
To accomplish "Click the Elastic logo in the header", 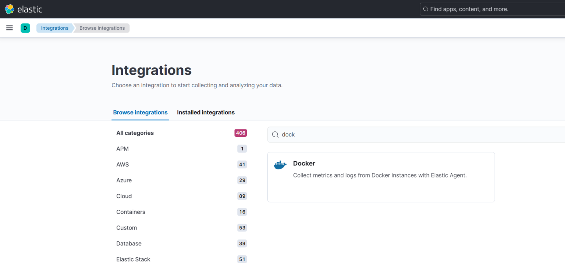I will pyautogui.click(x=23, y=9).
